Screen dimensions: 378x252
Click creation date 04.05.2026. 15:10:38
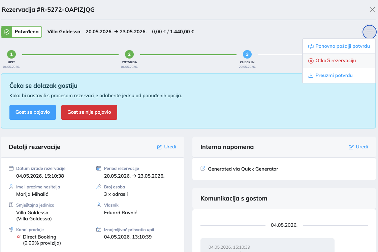[x=40, y=176]
